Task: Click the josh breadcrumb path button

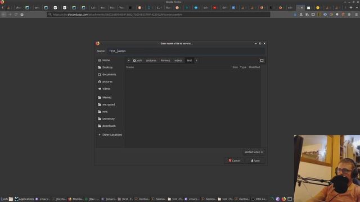Action: pos(137,61)
